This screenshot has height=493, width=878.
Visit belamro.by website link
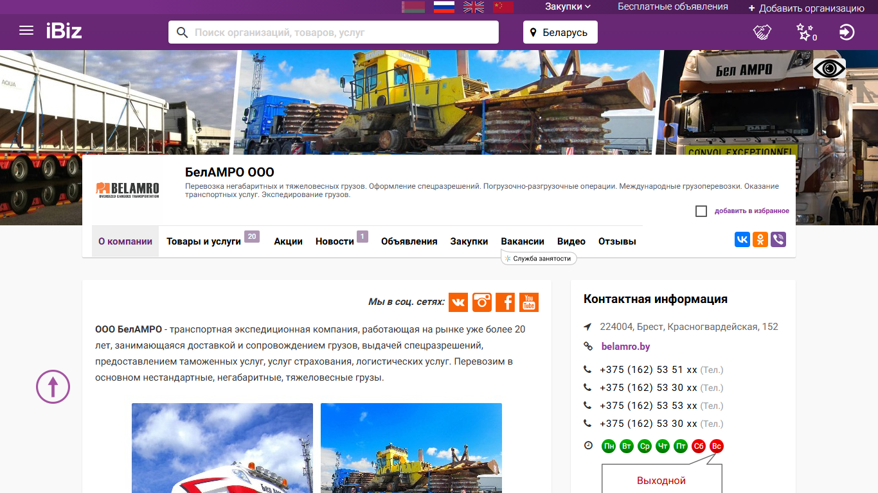[625, 347]
